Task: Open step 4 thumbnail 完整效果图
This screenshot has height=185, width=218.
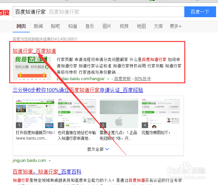Action: click(x=161, y=113)
